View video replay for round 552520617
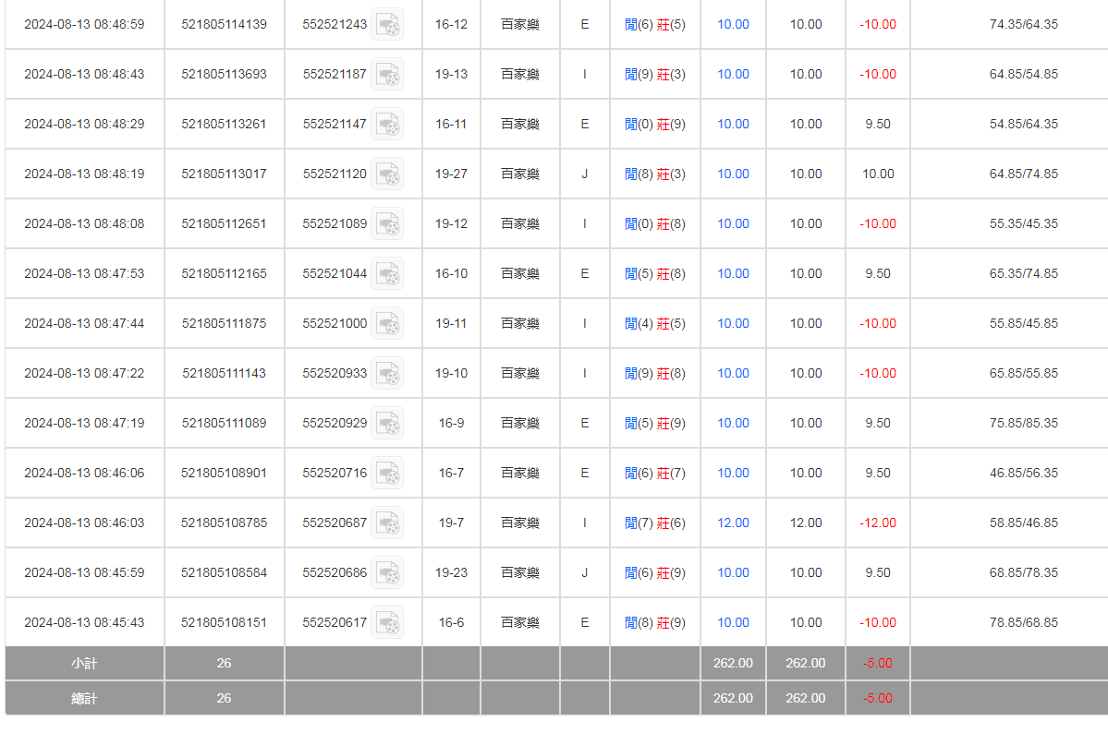 click(x=387, y=623)
